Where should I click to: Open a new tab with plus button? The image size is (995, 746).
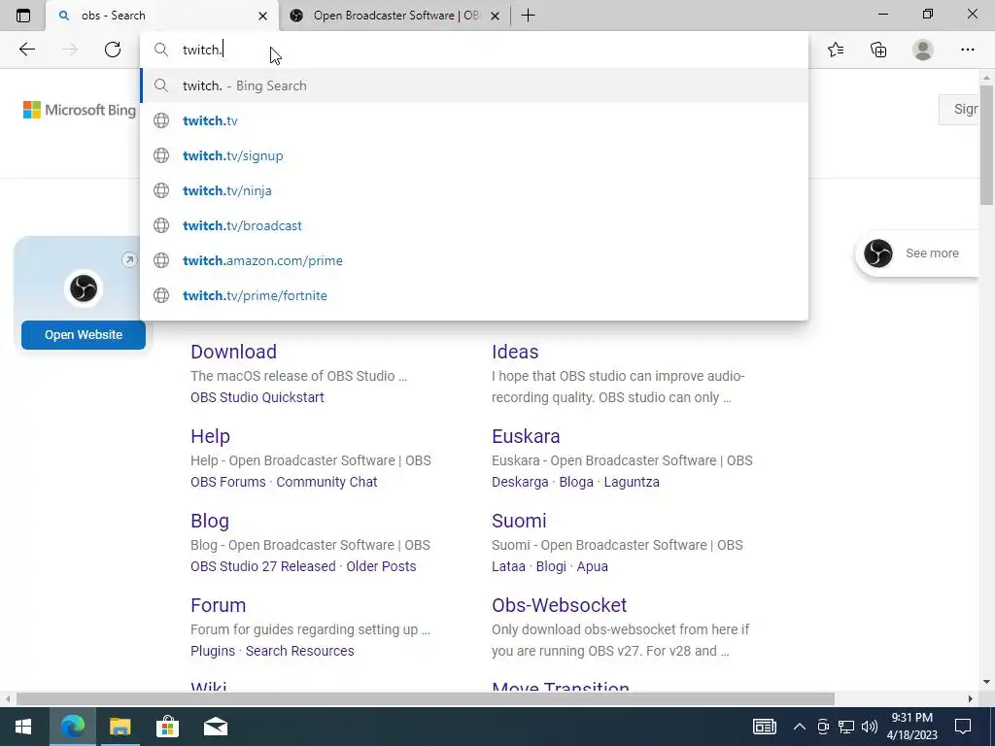coord(528,16)
